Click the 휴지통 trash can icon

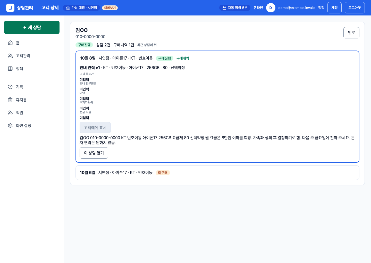[10, 100]
